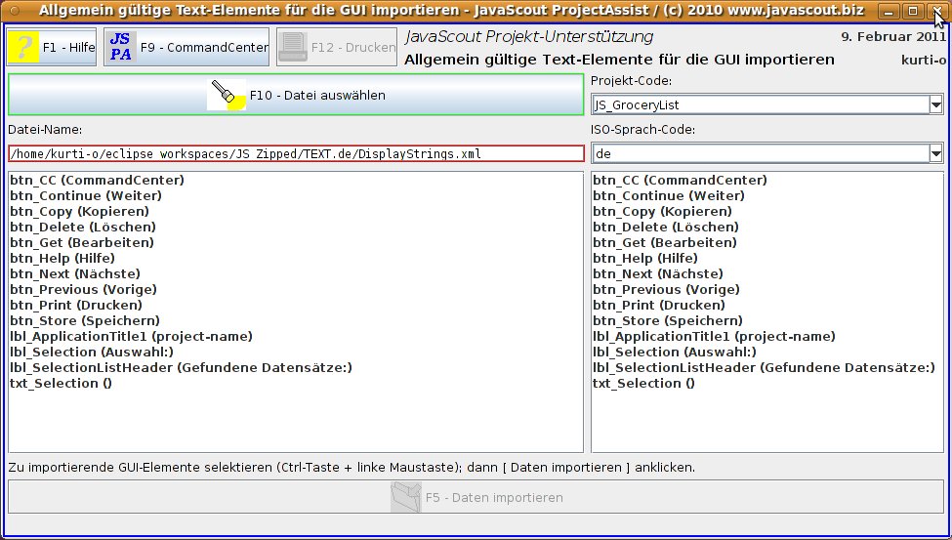952x540 pixels.
Task: Expand the ISO-Sprach-Code dropdown arrow
Action: 935,153
